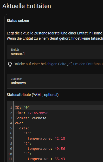This screenshot has height=162, width=103.
Task: Click the "3": key in YAML
Action: (x=28, y=154)
